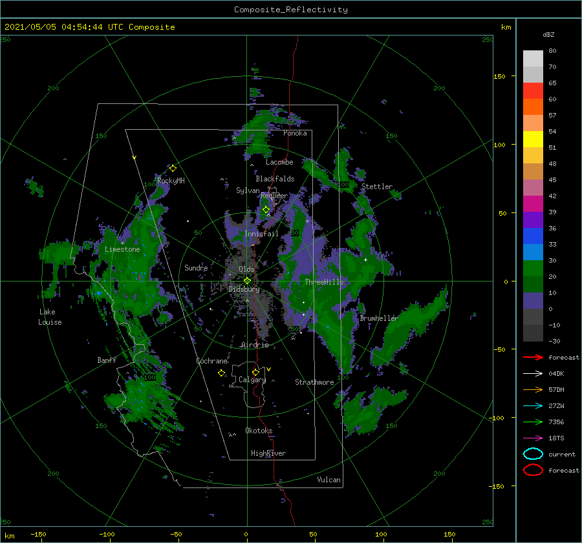Select the orange 57-60 dBZ swatch
Screen dimensions: 582x543
pos(533,107)
